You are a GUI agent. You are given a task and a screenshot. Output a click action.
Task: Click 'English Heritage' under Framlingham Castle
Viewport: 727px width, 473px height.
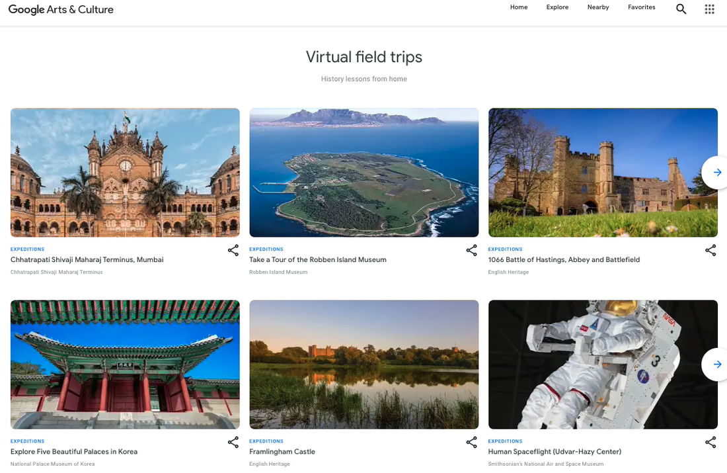270,464
